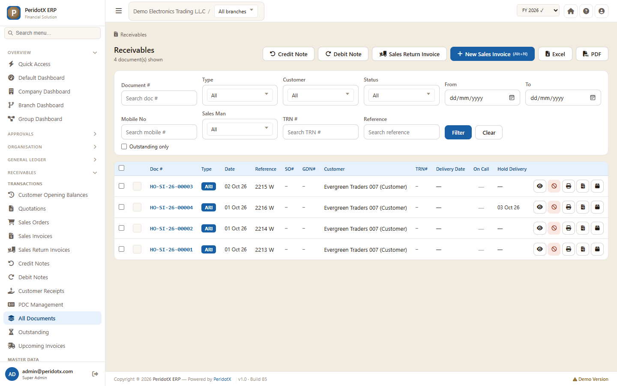The image size is (617, 386).
Task: Click the red cancel icon for HO-SI-26-00001
Action: click(554, 249)
